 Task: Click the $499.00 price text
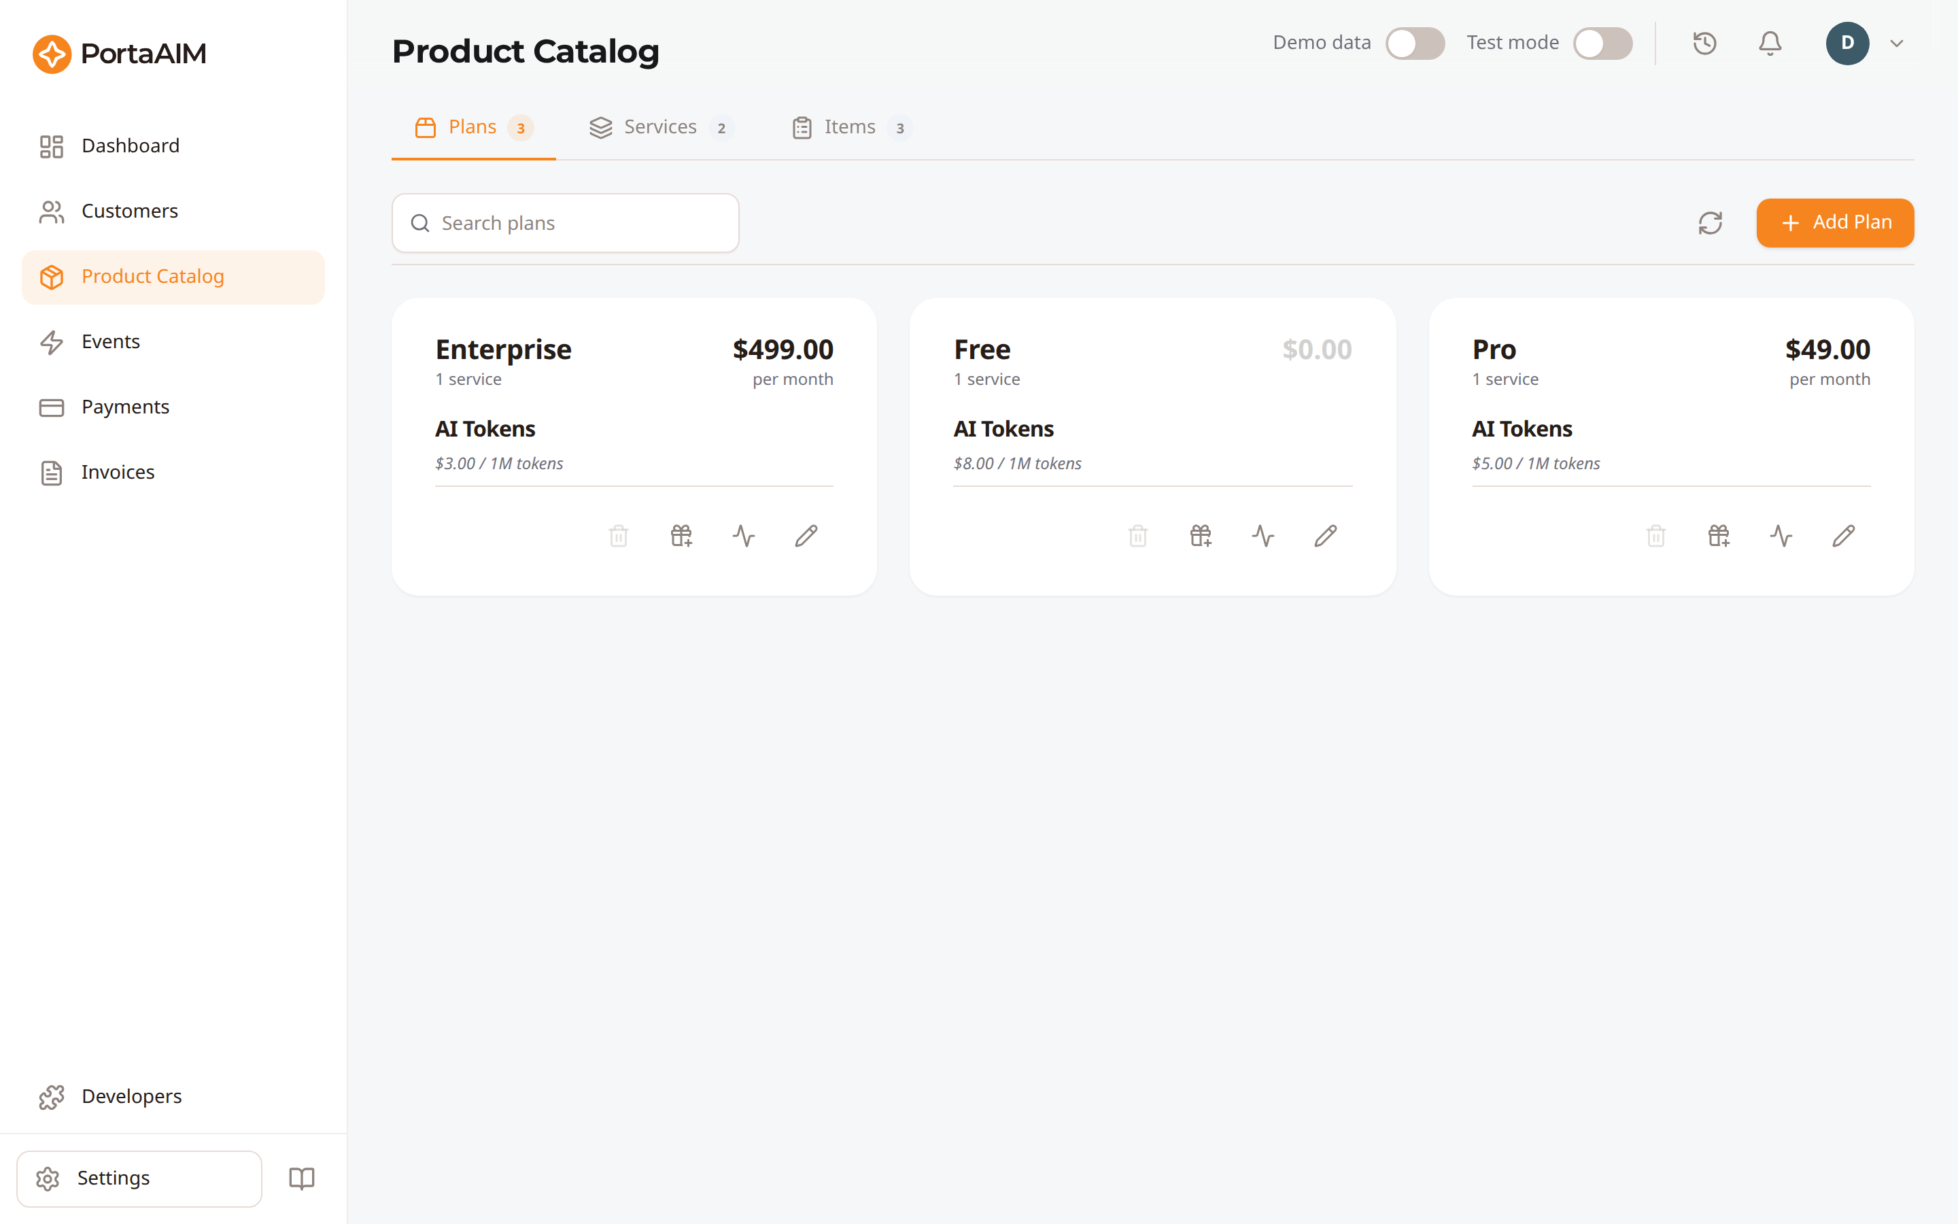click(783, 350)
